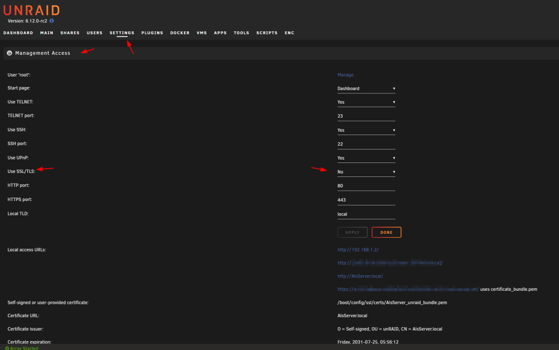Open the Use SSL/TLS dropdown
Viewport: 559px width, 350px height.
[x=366, y=172]
